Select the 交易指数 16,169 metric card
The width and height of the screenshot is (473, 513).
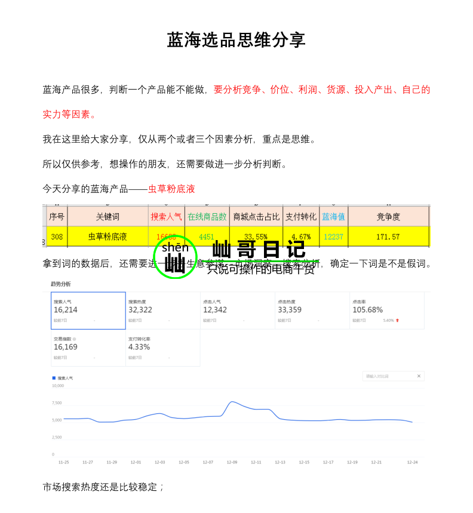tap(88, 348)
